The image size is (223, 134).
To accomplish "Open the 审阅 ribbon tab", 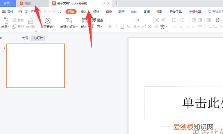I will [147, 12].
